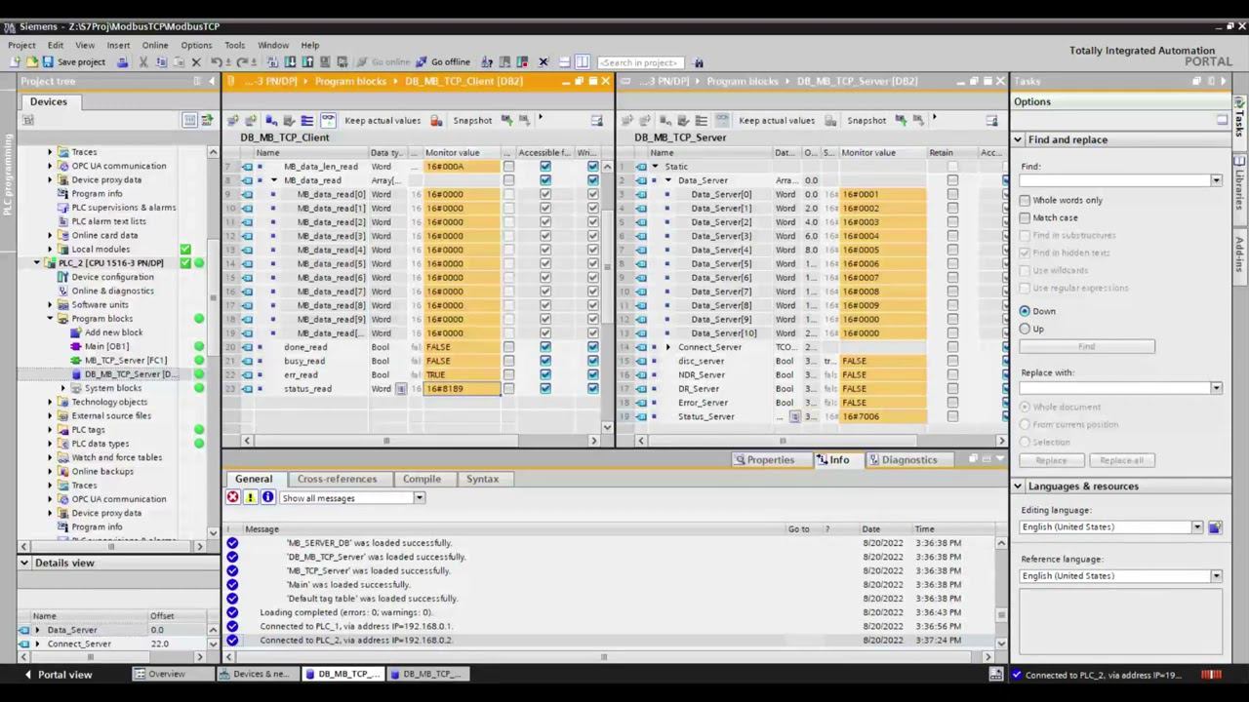Enable the Whole words only checkbox

(x=1025, y=200)
